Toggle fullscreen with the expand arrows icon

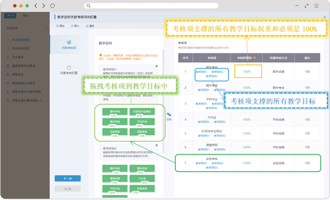(x=307, y=5)
